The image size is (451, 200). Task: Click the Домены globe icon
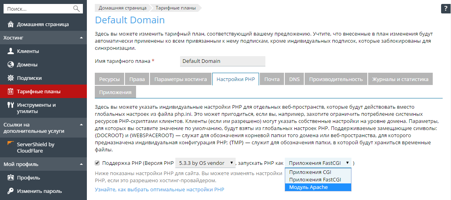pyautogui.click(x=11, y=65)
